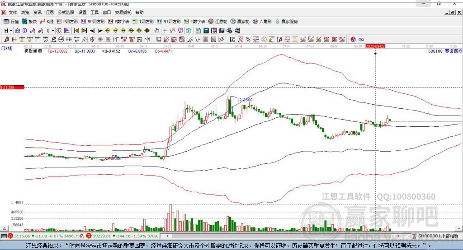
Task: Open 赢家服务 service link
Action: pos(286,22)
